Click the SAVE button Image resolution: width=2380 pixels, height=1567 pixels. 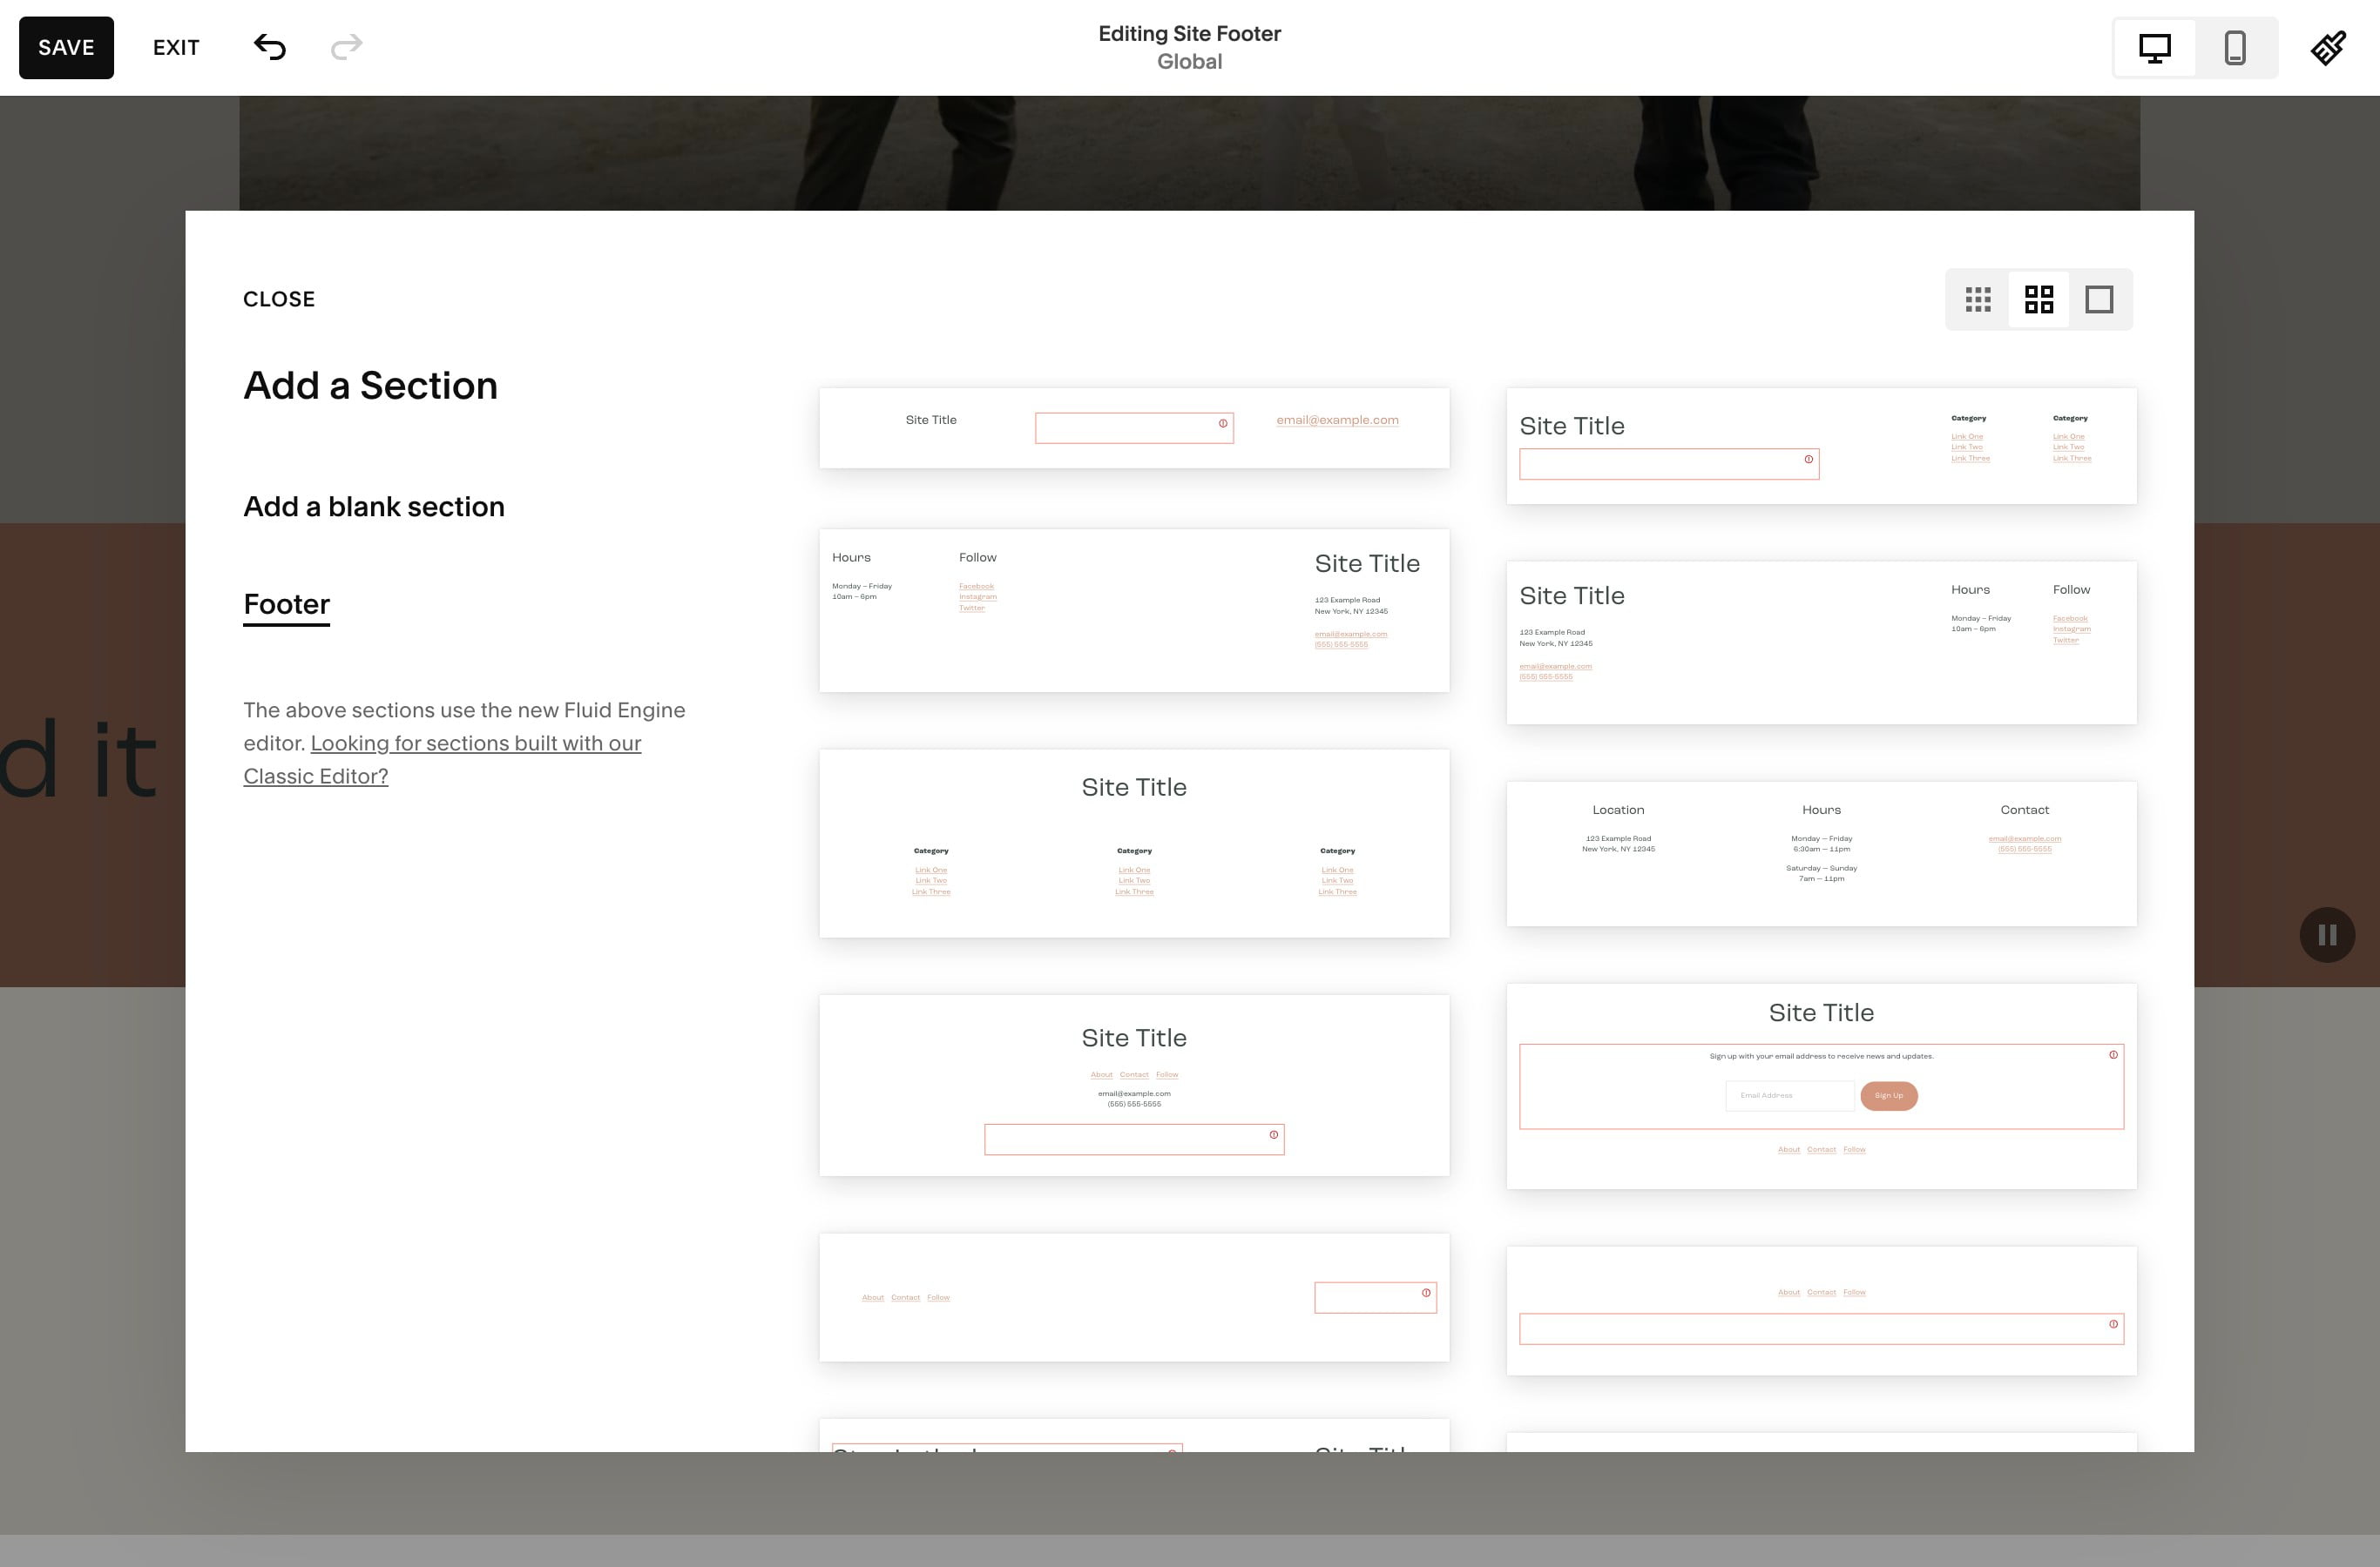pyautogui.click(x=66, y=47)
